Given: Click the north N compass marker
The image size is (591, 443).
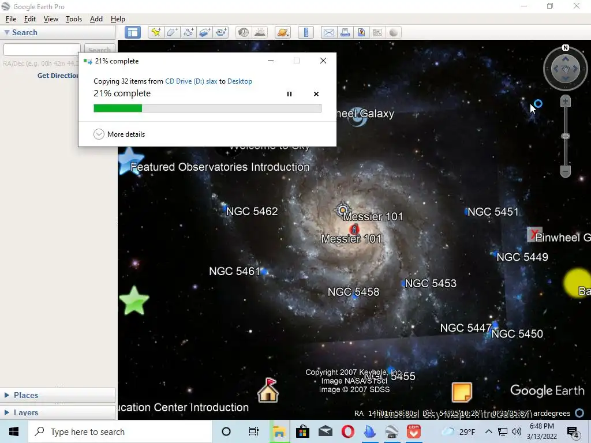Looking at the screenshot, I should 566,47.
